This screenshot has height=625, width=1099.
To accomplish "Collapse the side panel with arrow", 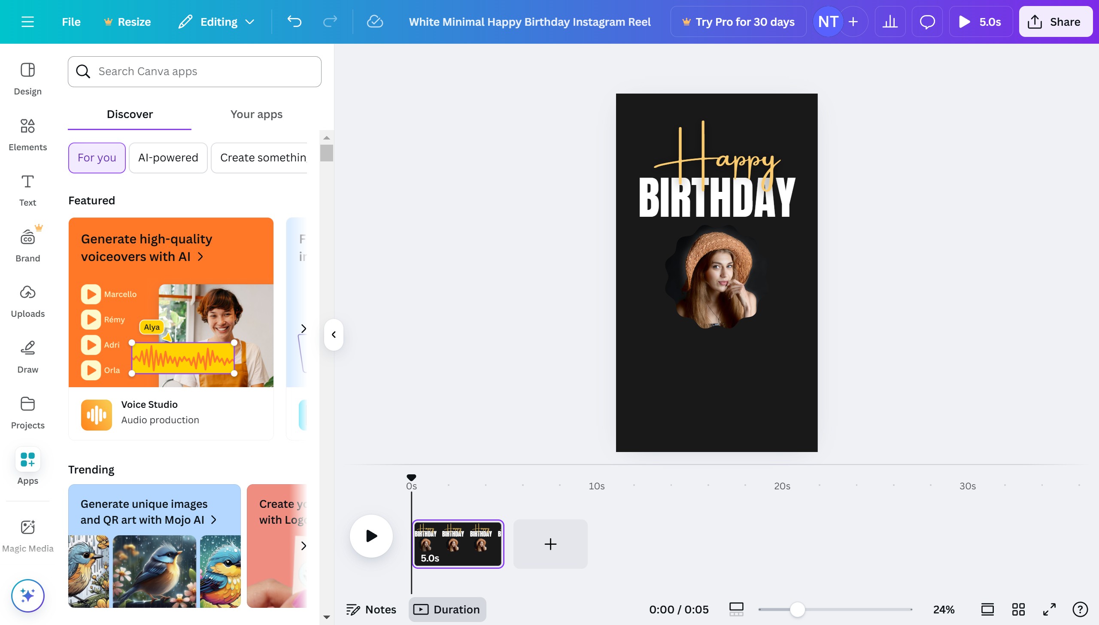I will pyautogui.click(x=334, y=334).
